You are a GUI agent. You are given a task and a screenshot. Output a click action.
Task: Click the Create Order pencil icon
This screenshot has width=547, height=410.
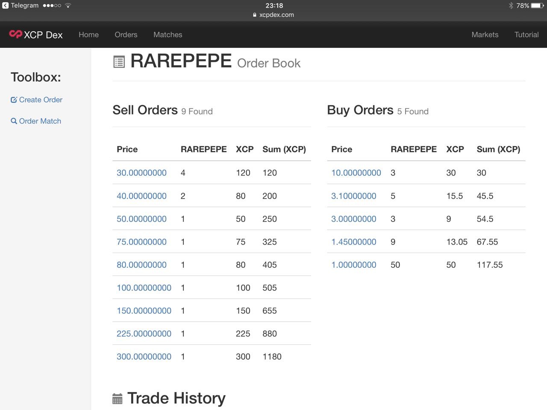click(14, 100)
